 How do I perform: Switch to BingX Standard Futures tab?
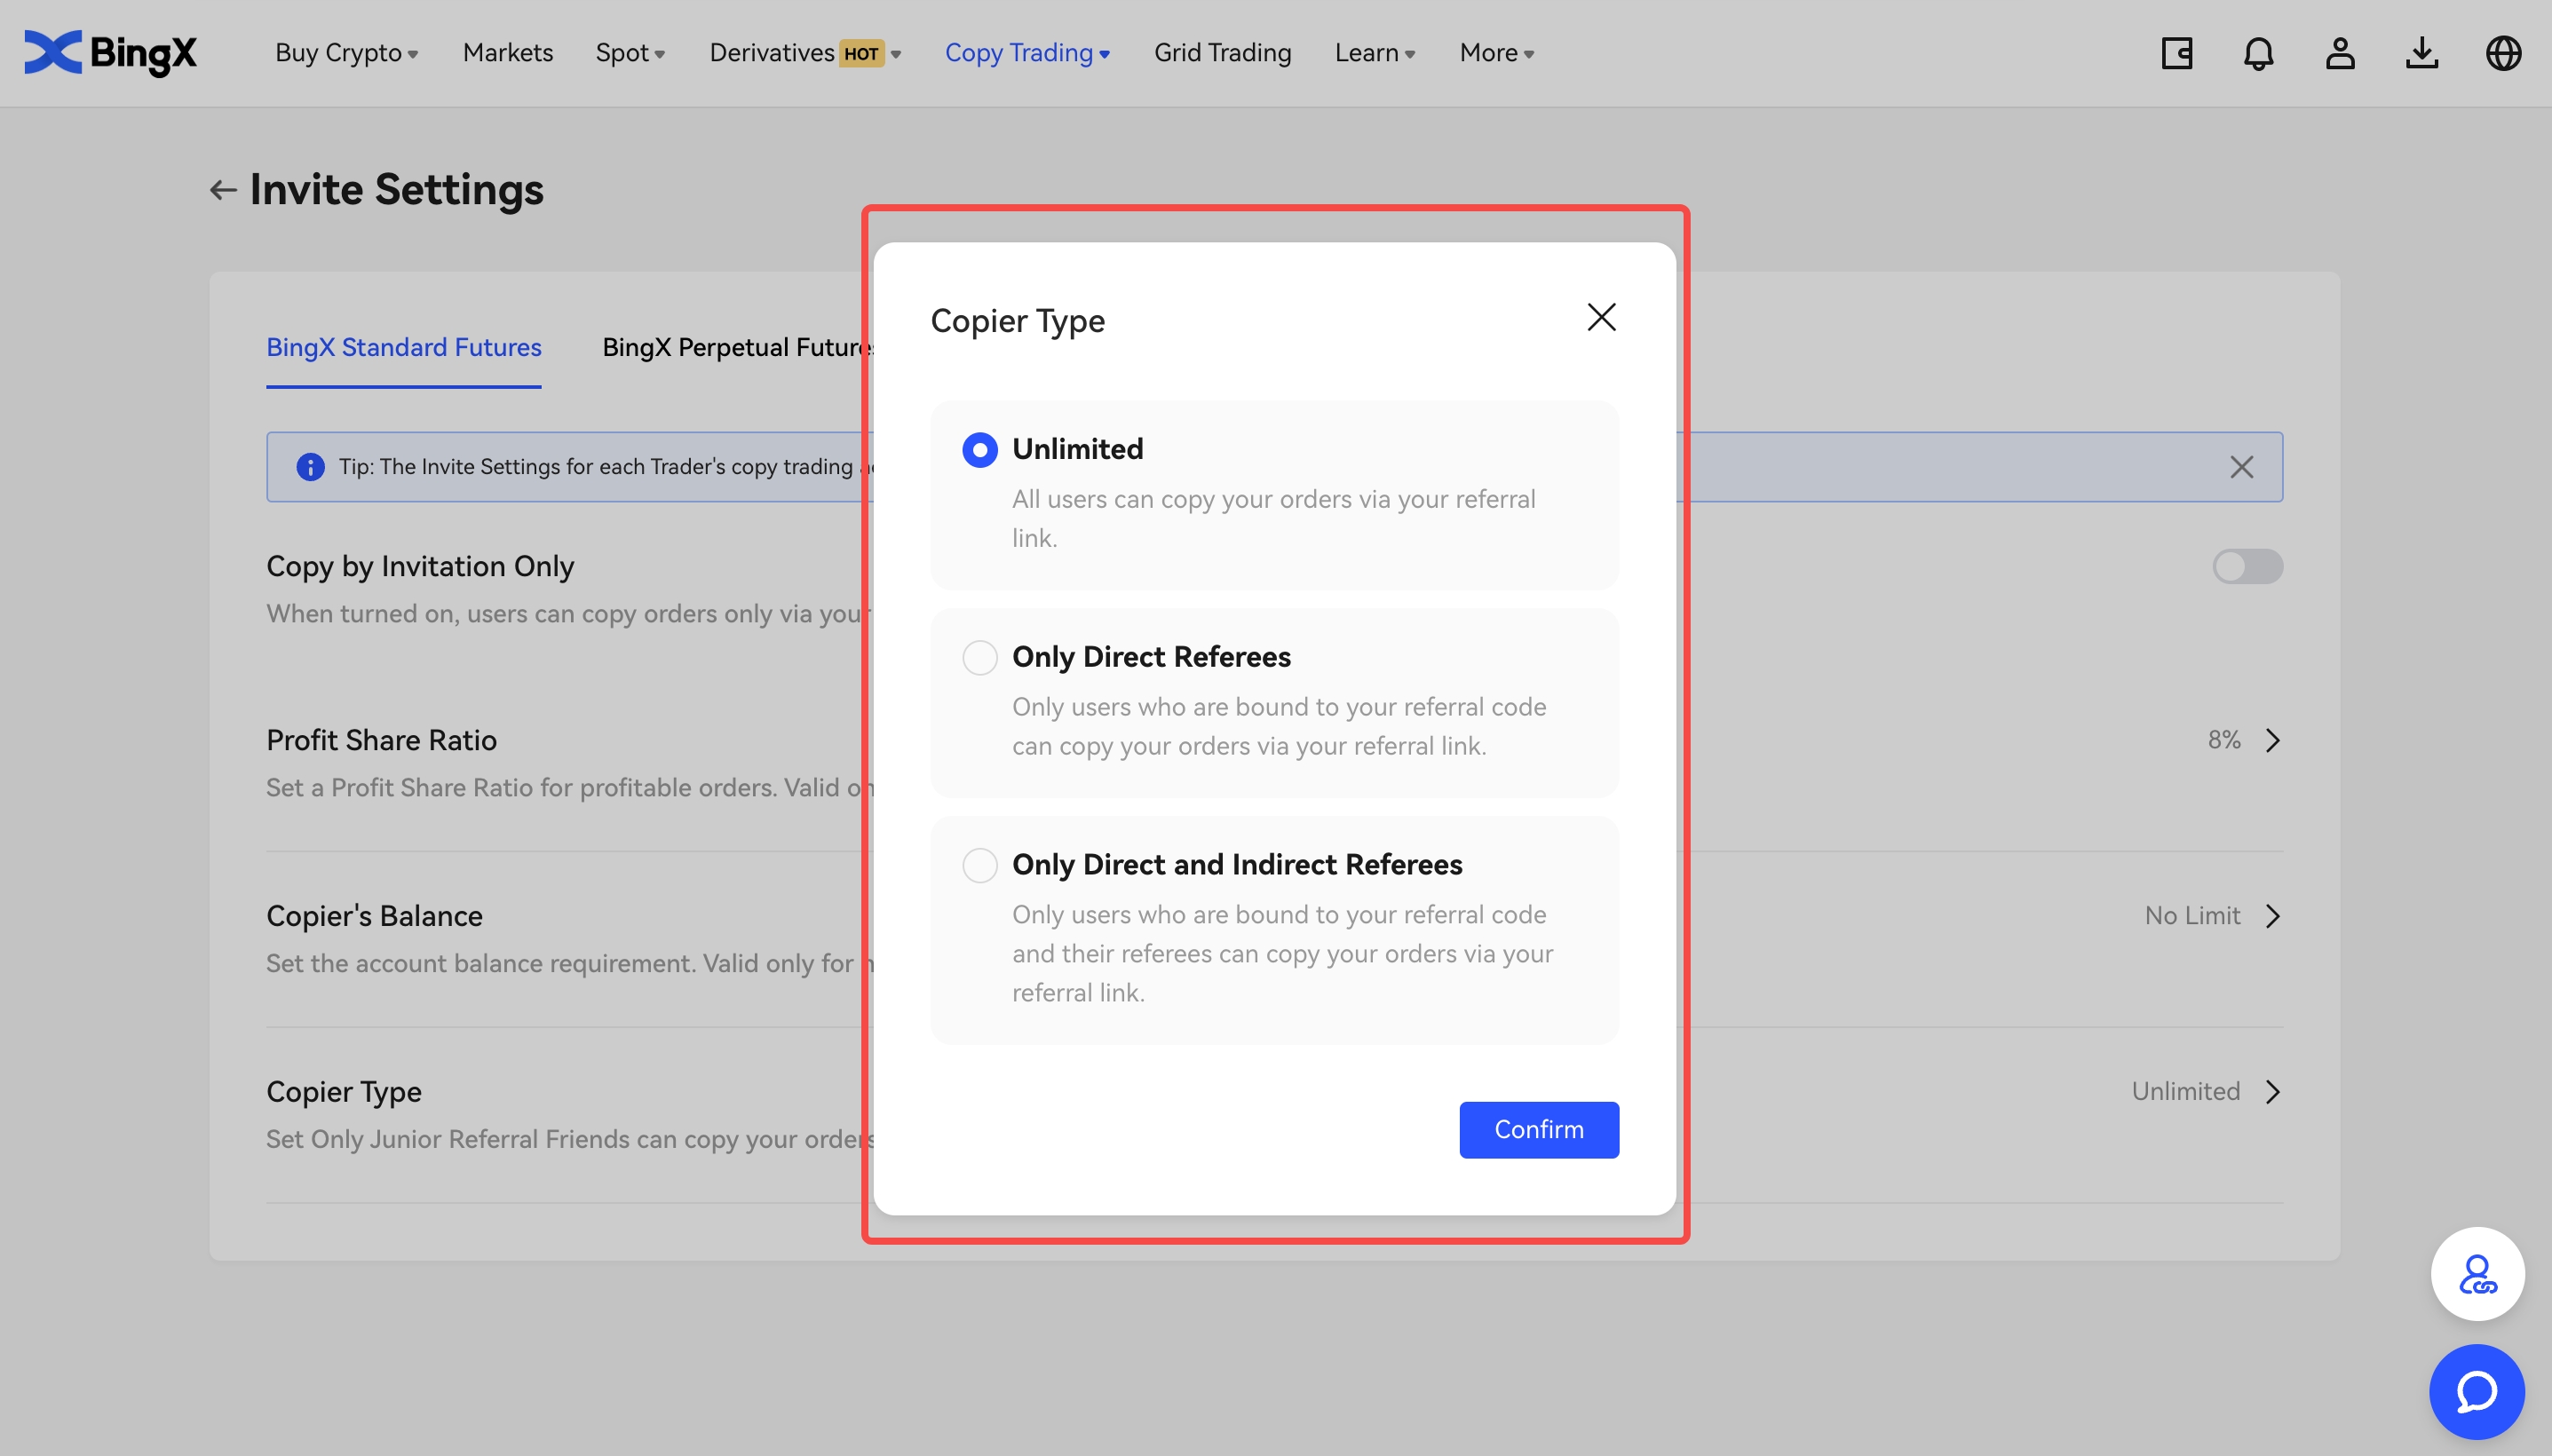[403, 347]
